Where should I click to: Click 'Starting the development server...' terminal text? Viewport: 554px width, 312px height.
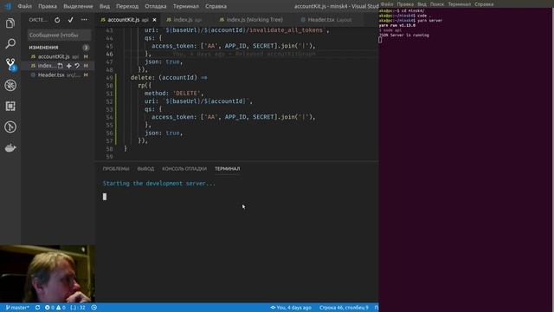[x=159, y=183]
